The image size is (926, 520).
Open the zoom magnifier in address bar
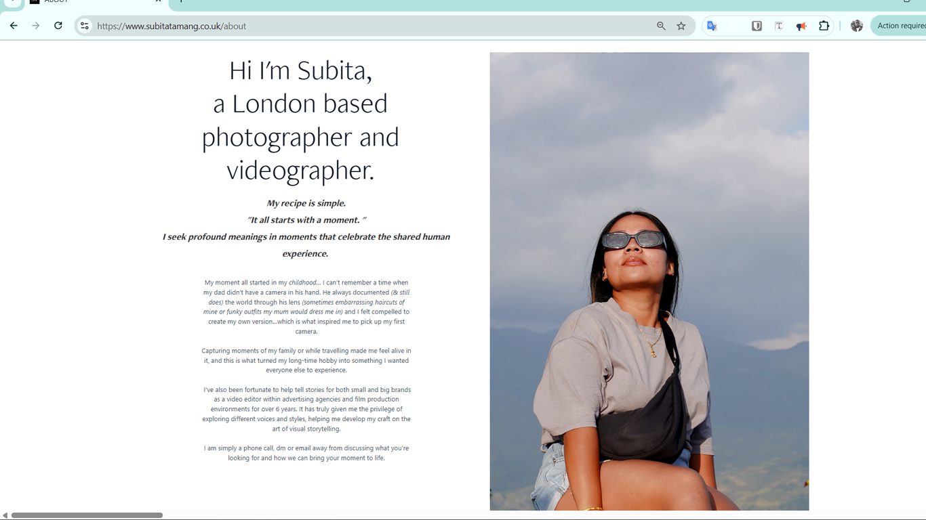[661, 26]
